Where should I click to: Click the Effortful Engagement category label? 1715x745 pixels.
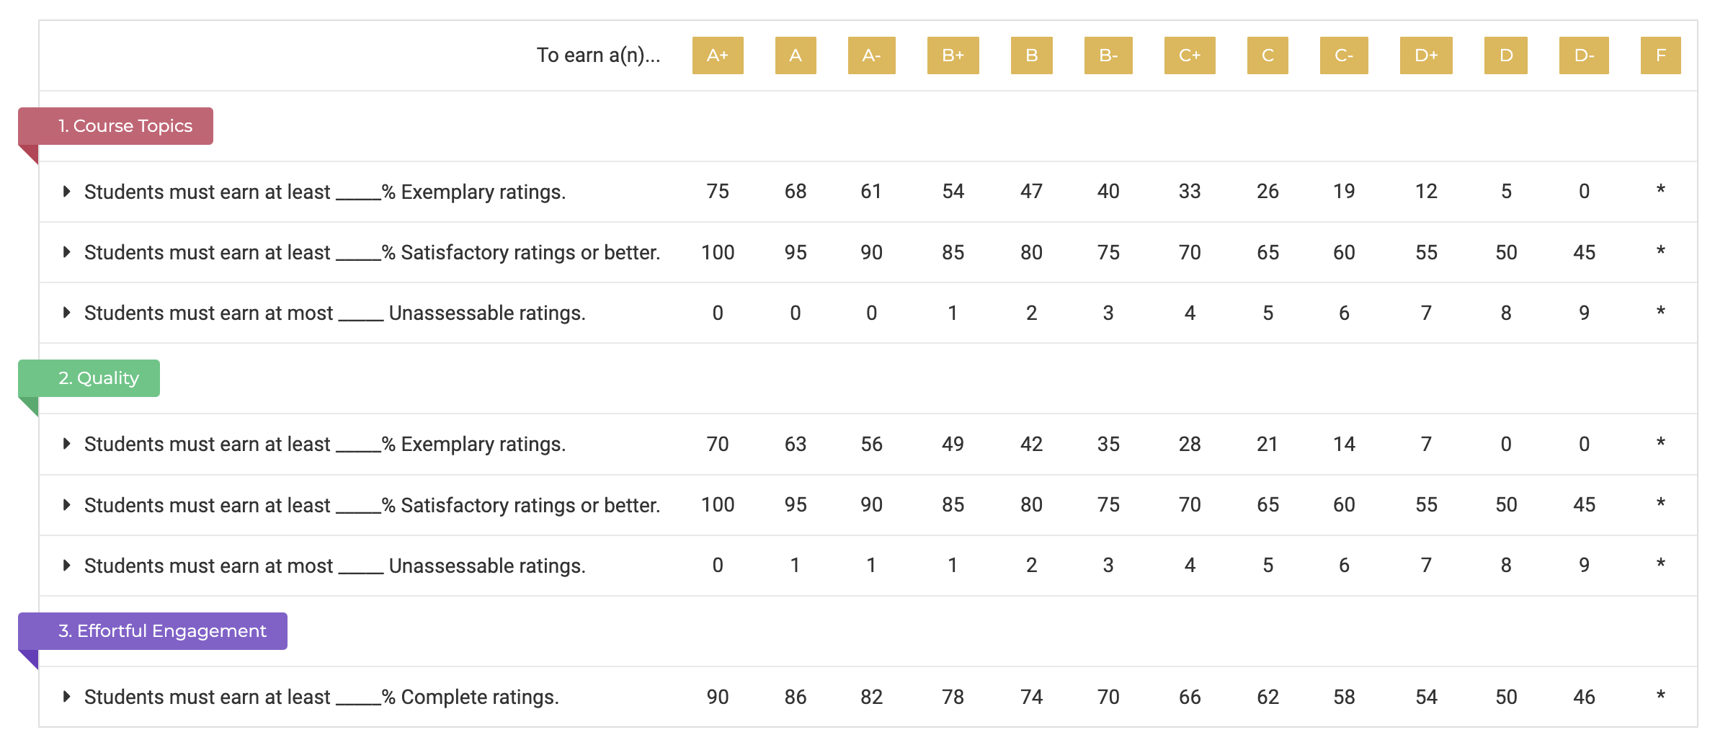[152, 630]
